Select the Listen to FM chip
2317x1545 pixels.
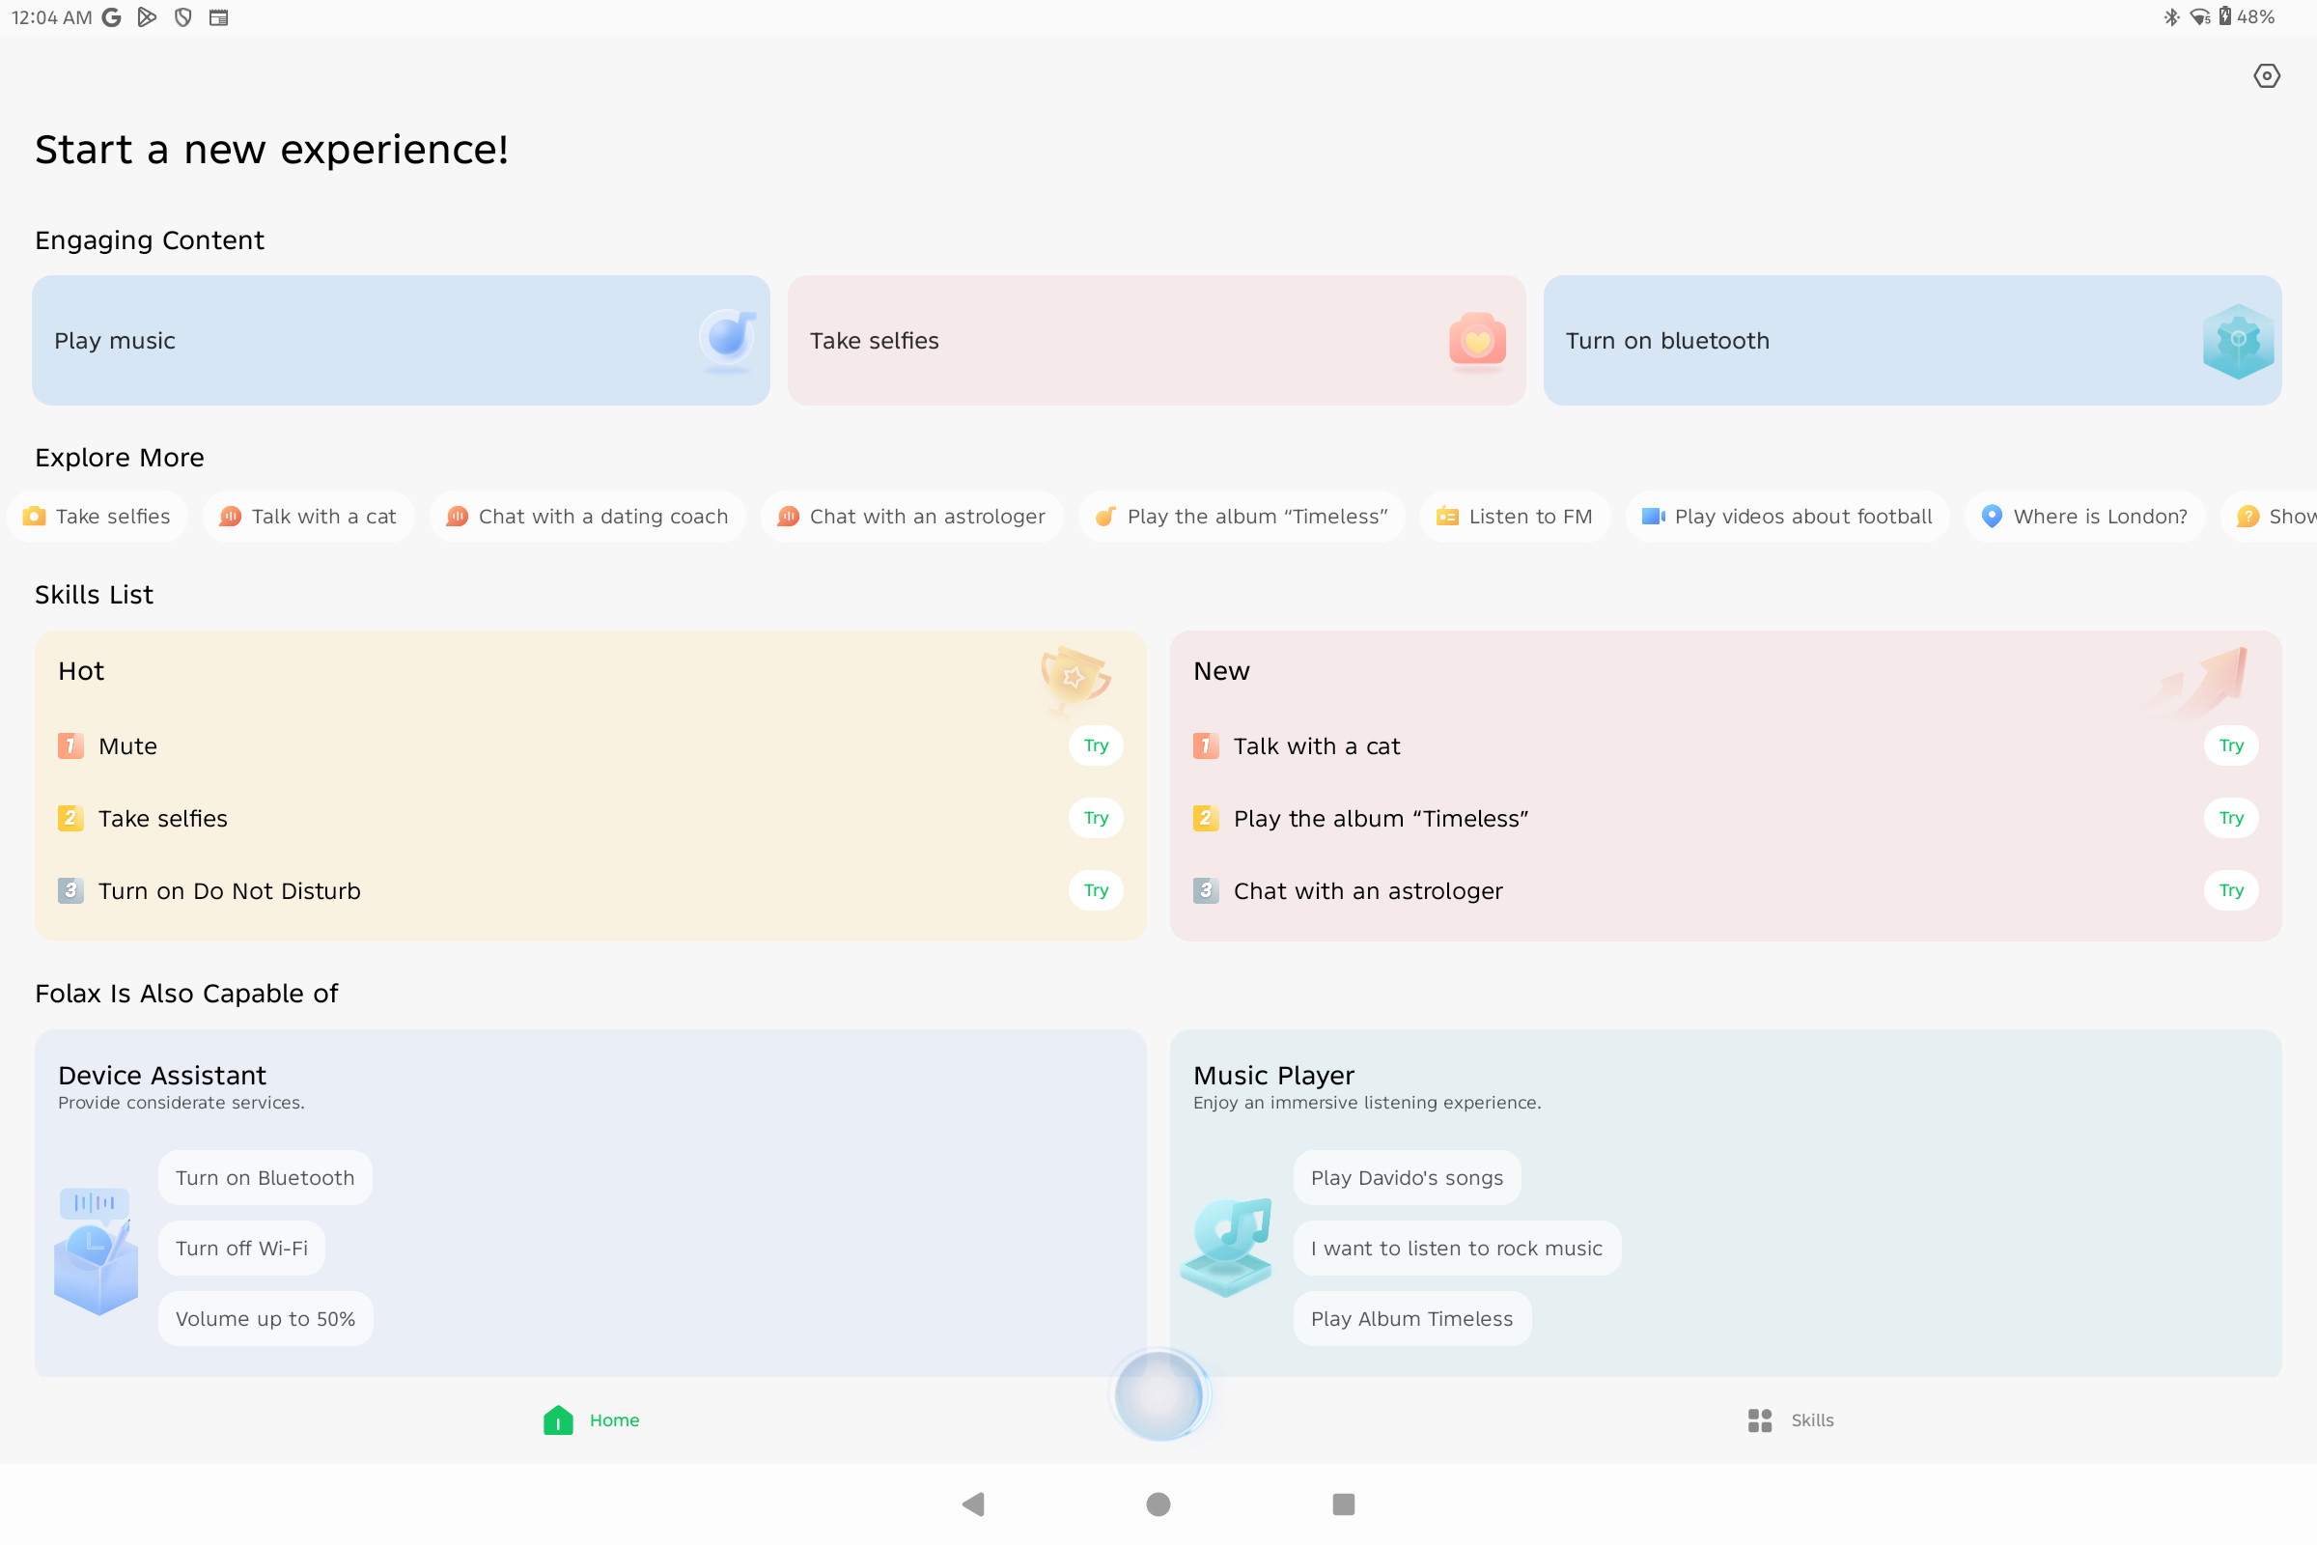tap(1514, 517)
